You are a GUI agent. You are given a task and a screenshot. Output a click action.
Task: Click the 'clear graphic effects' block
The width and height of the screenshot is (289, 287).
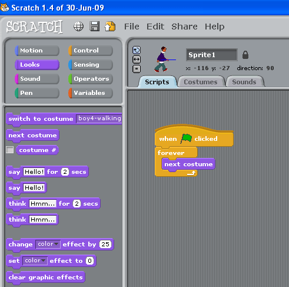pyautogui.click(x=45, y=278)
